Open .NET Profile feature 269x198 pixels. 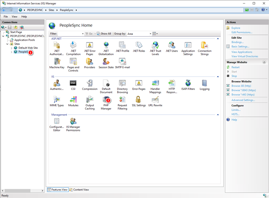pos(123,47)
